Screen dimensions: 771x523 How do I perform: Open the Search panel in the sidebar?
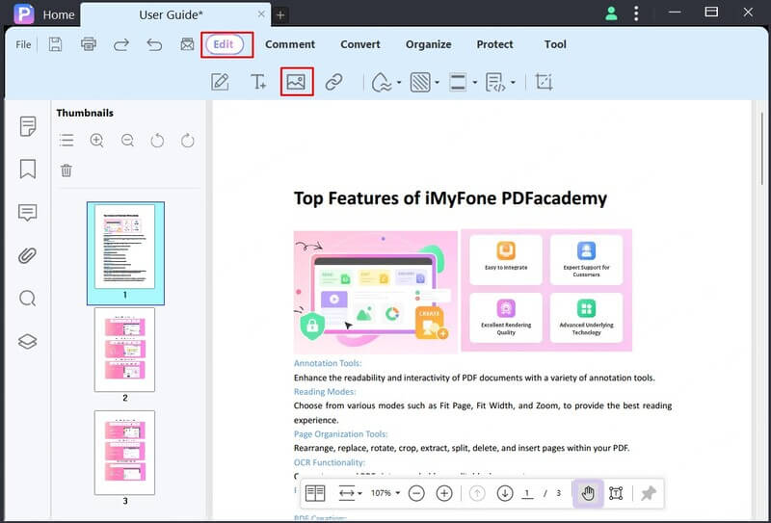pyautogui.click(x=28, y=299)
